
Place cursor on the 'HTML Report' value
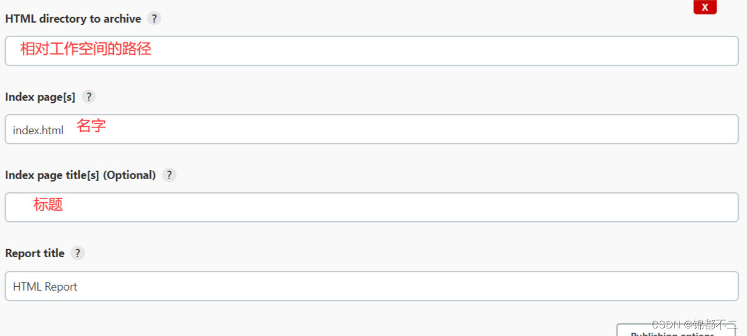click(x=45, y=287)
